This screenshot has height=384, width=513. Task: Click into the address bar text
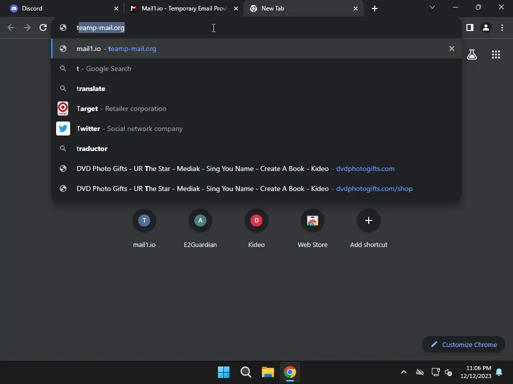[x=100, y=28]
